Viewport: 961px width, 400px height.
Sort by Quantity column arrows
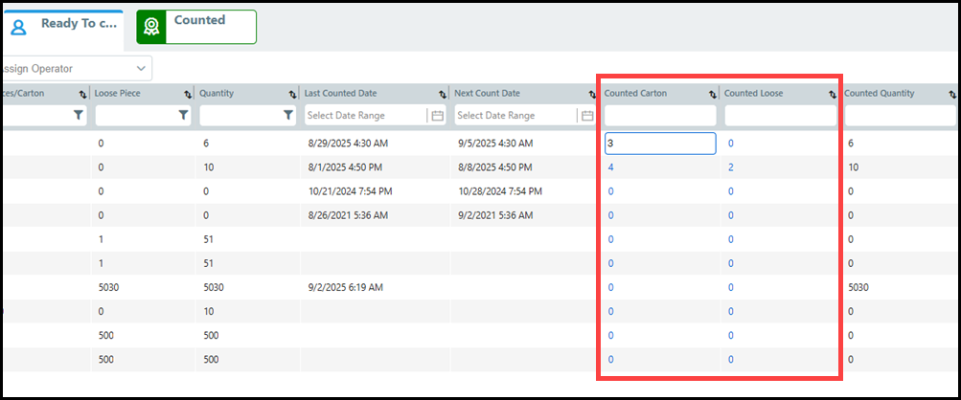(291, 94)
